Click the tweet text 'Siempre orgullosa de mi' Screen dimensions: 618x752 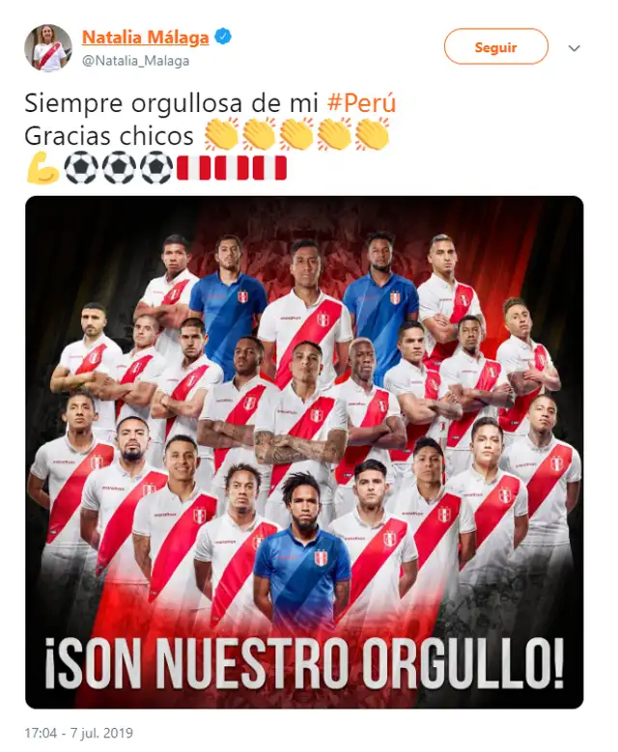(x=171, y=102)
